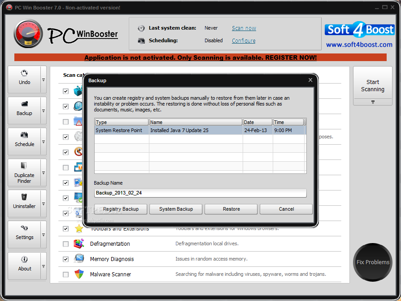Screen dimensions: 401x301
Task: Click the REGISTER NOW activation banner
Action: click(x=200, y=58)
